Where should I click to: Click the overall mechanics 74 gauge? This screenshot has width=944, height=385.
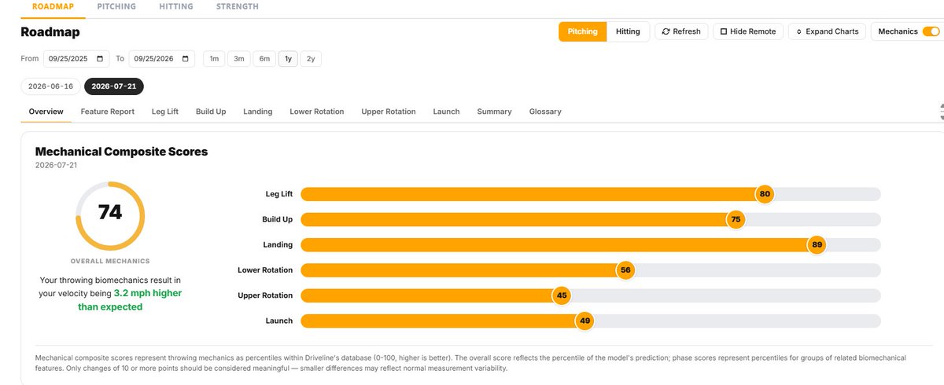(x=110, y=214)
